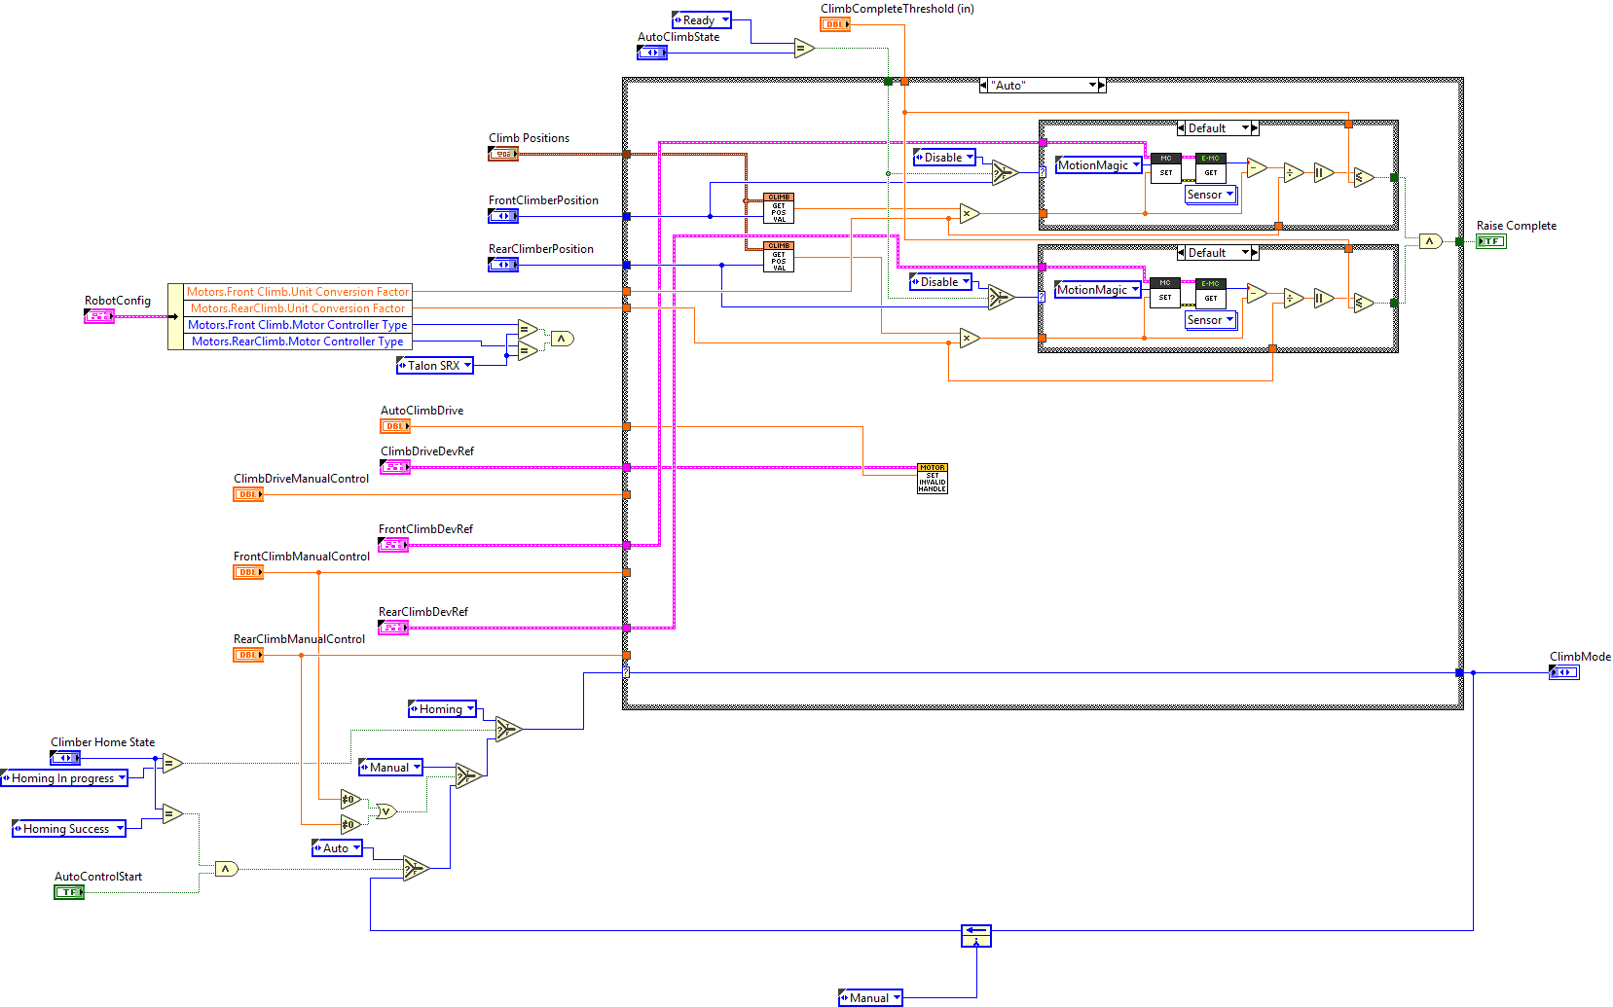Click the front CLIMB GET POS VAL node
The height and width of the screenshot is (1007, 1613).
click(x=777, y=207)
